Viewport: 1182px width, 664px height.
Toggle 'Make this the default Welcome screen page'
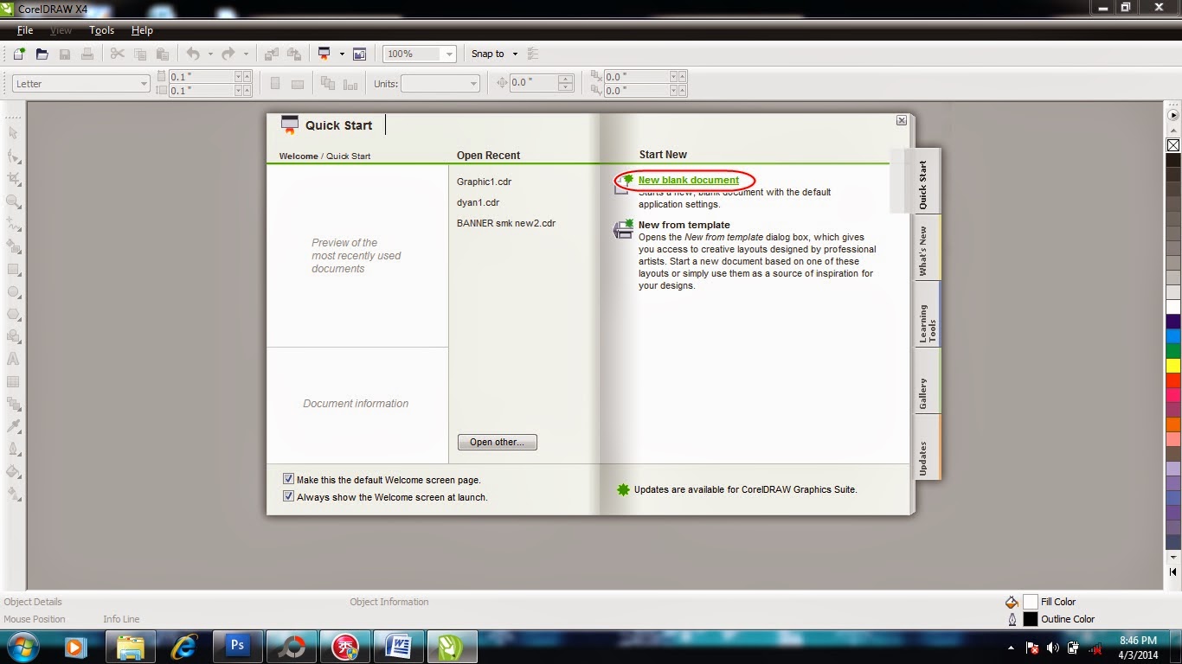[x=289, y=479]
